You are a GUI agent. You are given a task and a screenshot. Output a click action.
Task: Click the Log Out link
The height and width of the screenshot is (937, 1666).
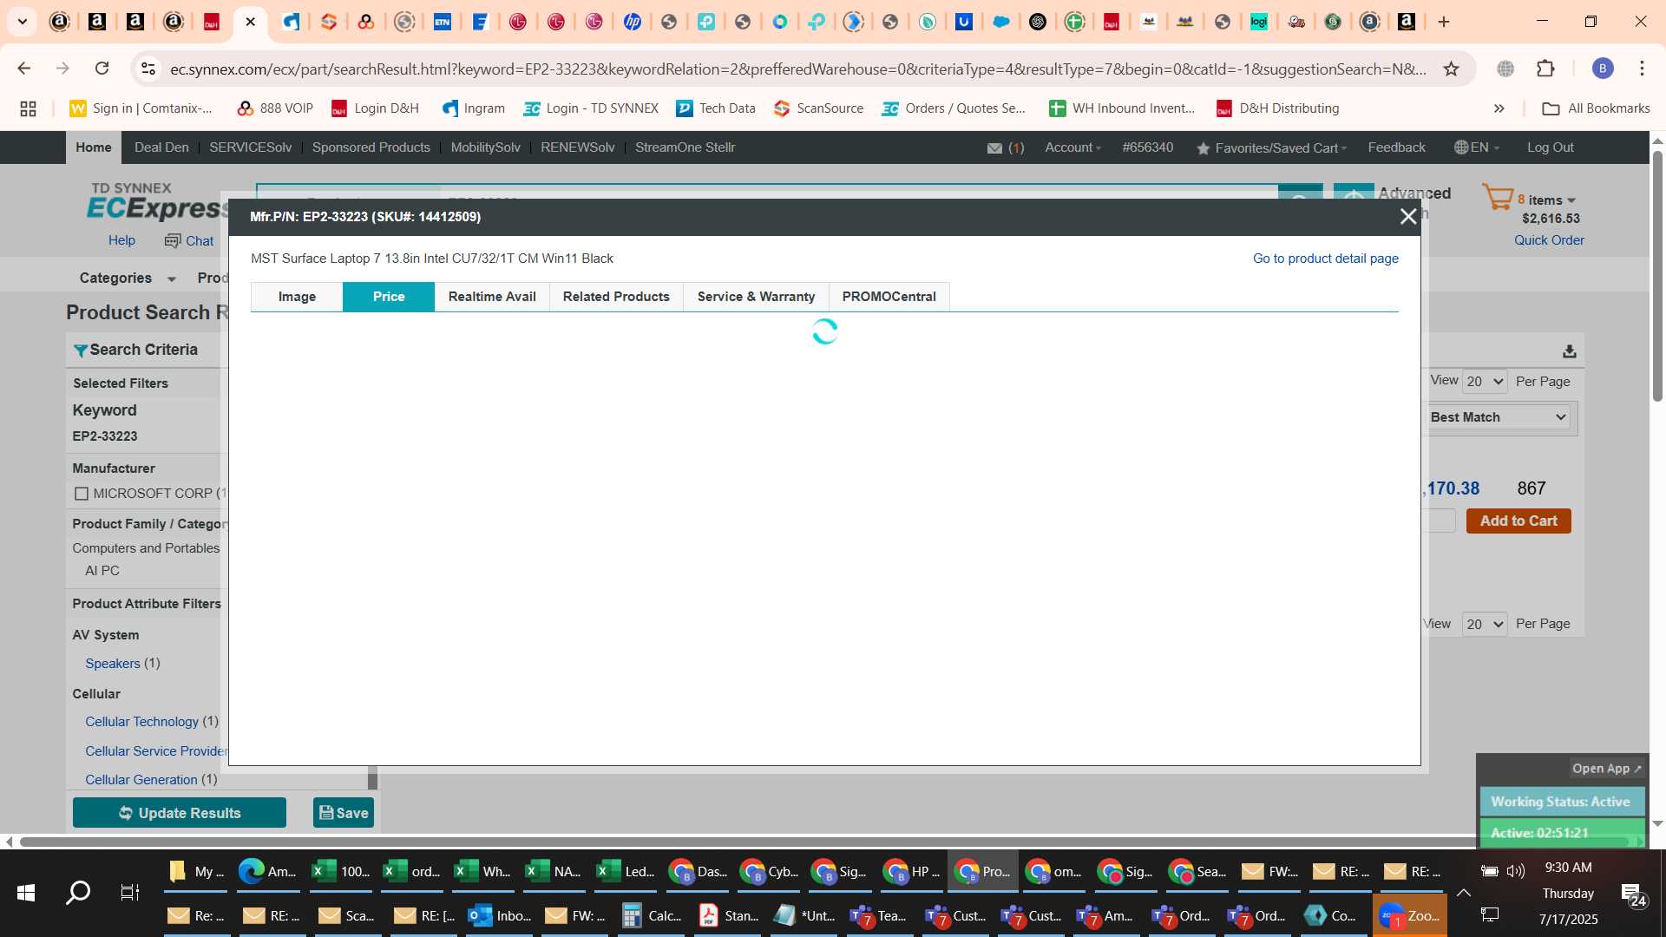pyautogui.click(x=1550, y=147)
